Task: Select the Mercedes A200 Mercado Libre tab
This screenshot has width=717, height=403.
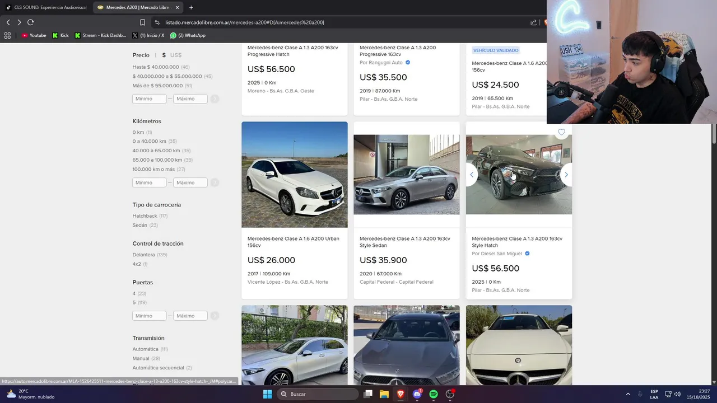Action: tap(138, 7)
